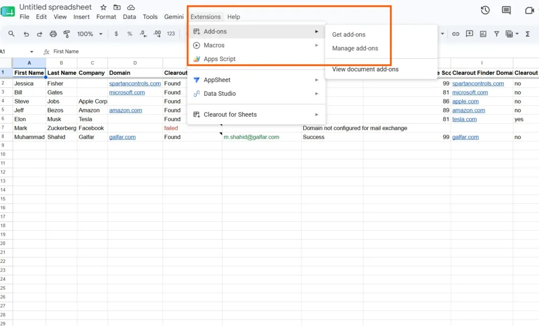Screen dimensions: 539x326
Task: Open the Tools menu
Action: (150, 17)
